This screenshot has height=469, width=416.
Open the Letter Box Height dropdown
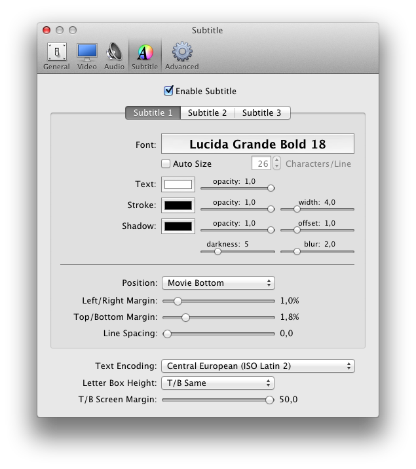(x=217, y=383)
